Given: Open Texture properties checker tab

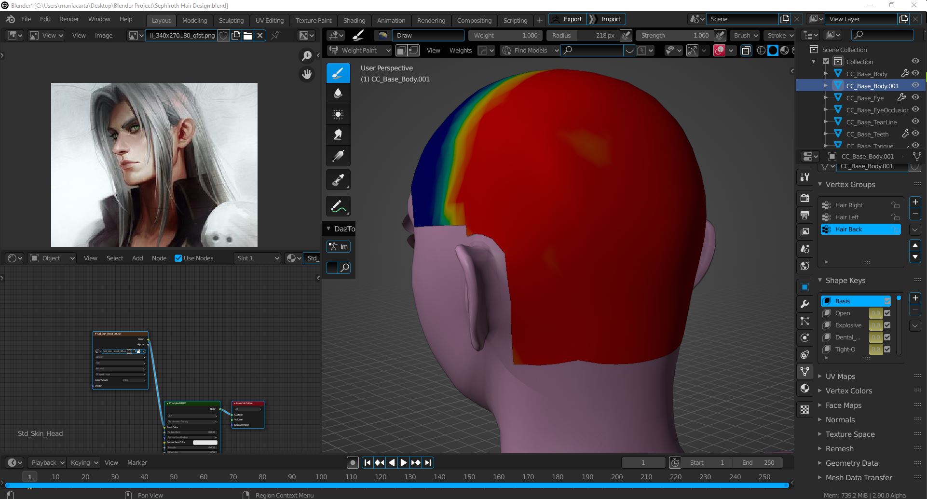Looking at the screenshot, I should [804, 410].
